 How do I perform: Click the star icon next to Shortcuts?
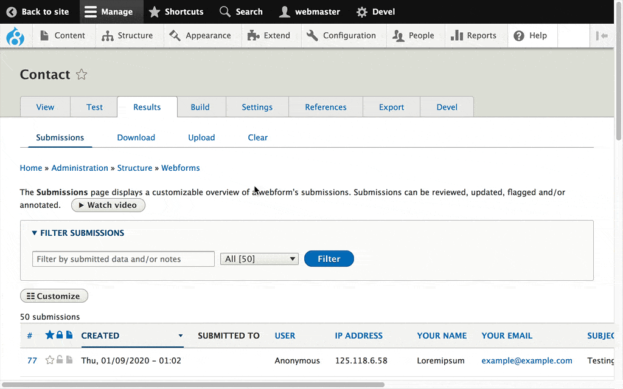coord(154,12)
